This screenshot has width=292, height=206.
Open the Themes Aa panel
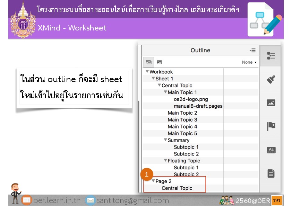point(271,150)
